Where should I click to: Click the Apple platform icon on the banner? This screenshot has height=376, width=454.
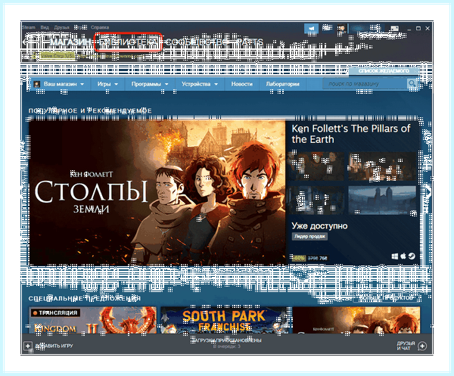tap(403, 256)
